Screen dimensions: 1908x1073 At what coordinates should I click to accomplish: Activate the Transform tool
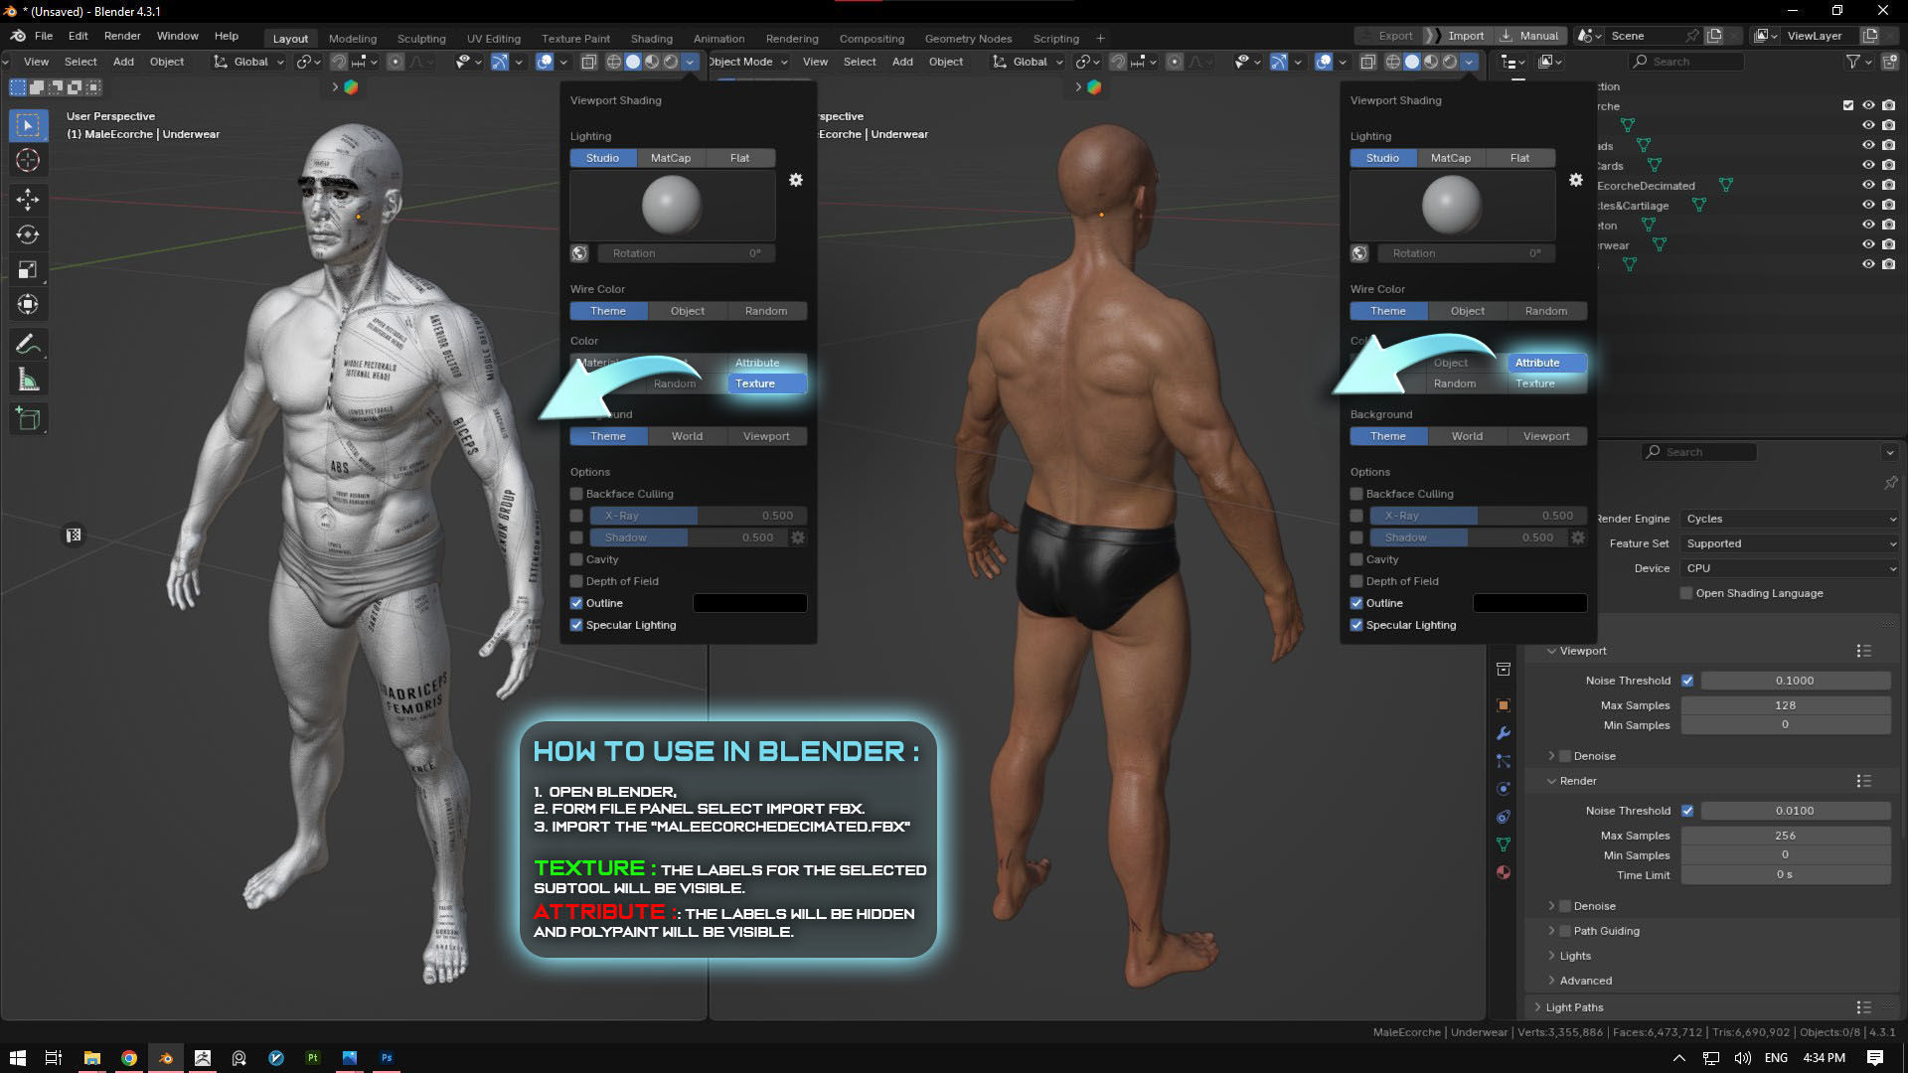pyautogui.click(x=28, y=304)
